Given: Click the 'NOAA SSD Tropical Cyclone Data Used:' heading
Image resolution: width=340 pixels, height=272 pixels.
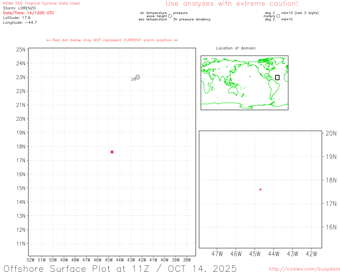Looking at the screenshot, I should pyautogui.click(x=42, y=3).
